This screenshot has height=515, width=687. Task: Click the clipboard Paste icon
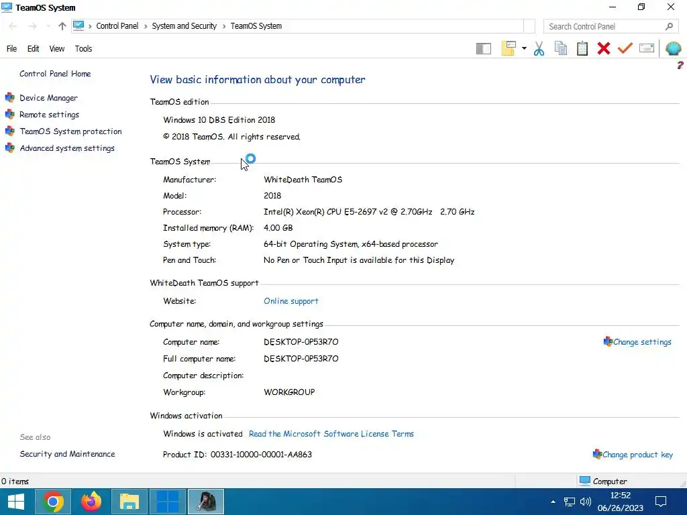pos(582,48)
